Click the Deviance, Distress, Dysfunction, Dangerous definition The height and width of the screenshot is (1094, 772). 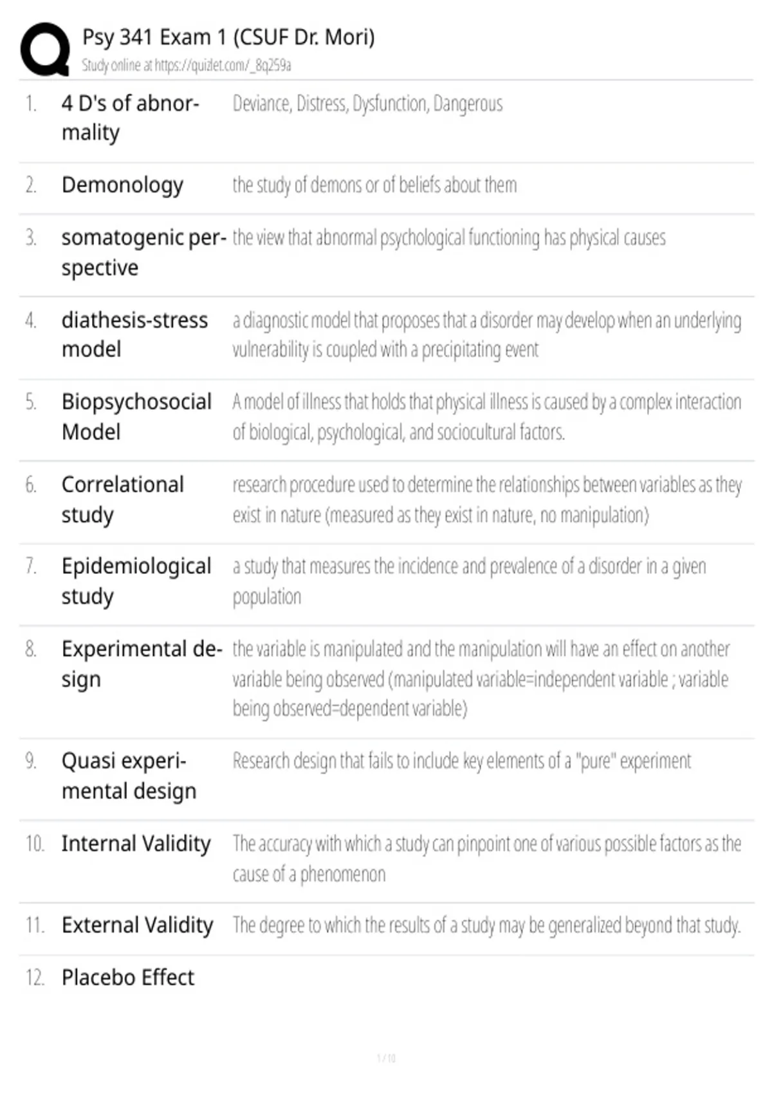(367, 104)
